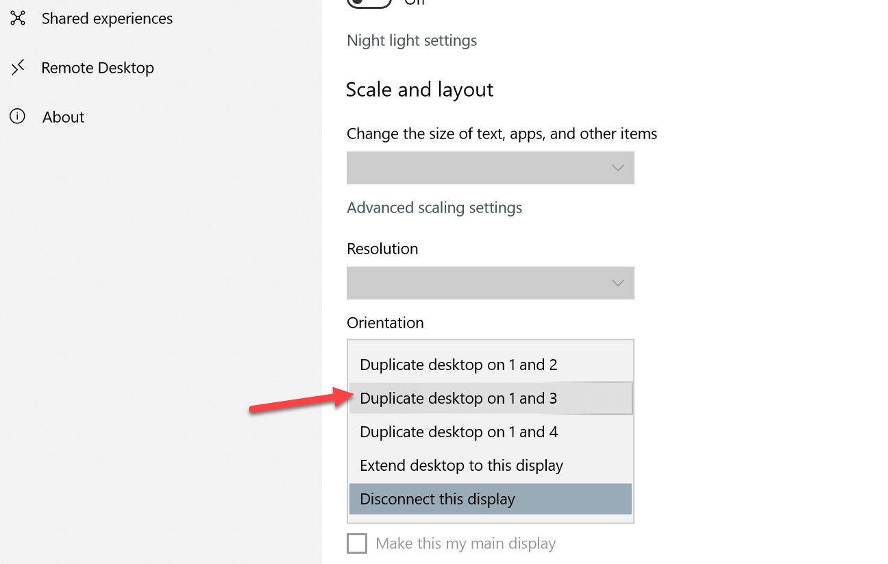Toggle the Night light switch
The height and width of the screenshot is (564, 888).
[x=369, y=2]
